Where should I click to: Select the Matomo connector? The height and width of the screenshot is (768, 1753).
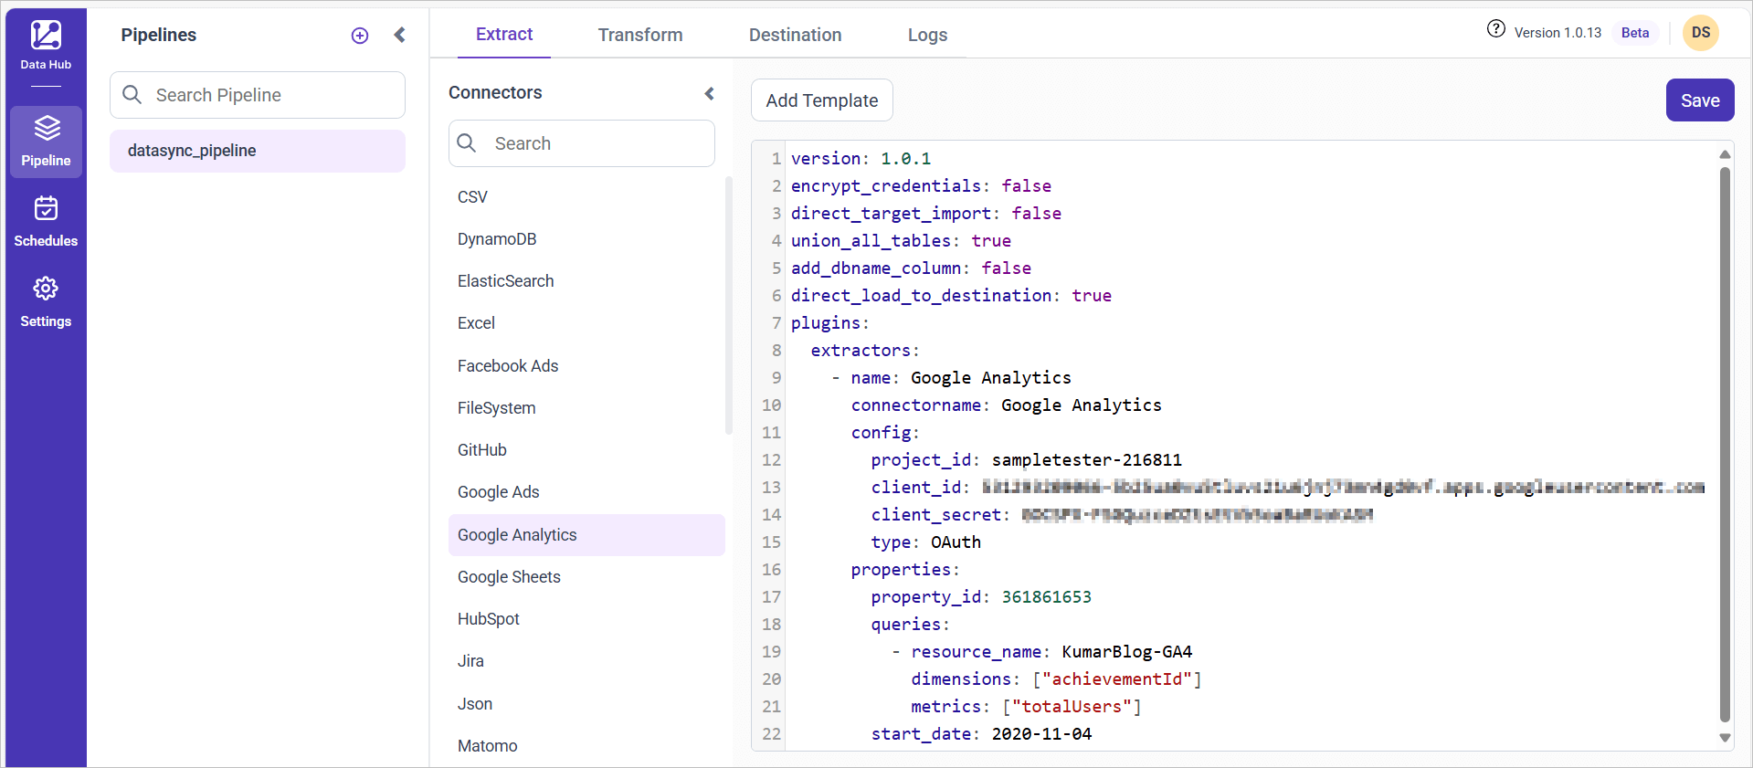[586, 746]
